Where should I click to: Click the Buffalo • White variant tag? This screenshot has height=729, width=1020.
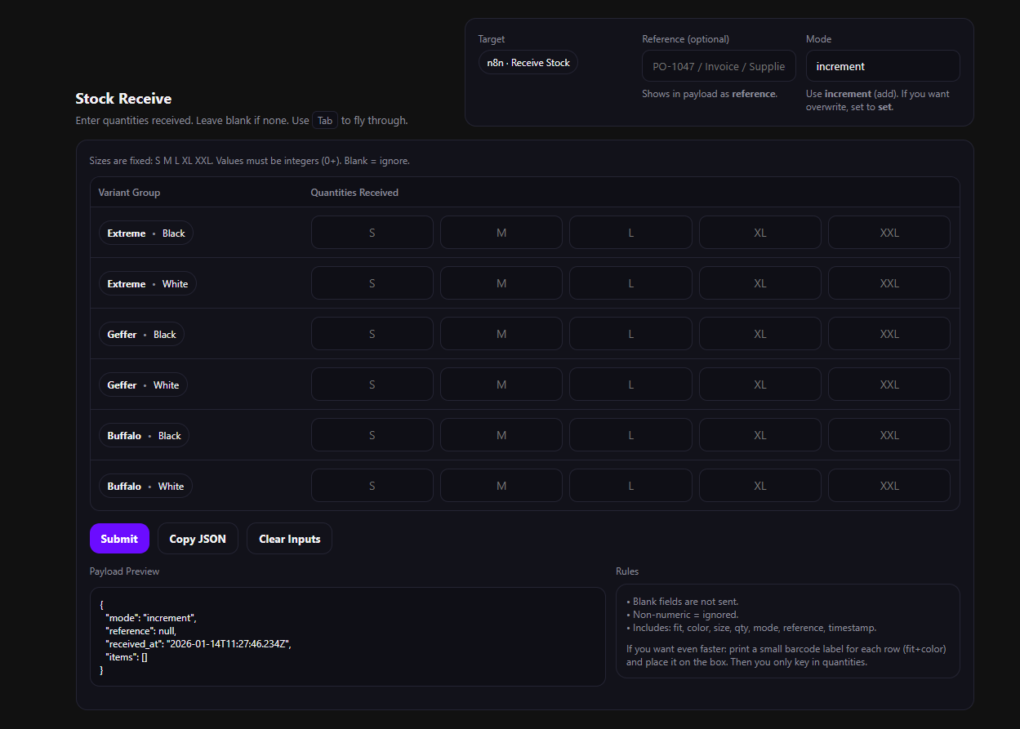tap(146, 487)
